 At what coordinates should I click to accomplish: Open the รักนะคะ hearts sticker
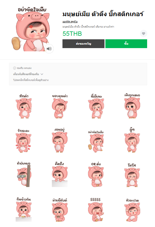(23, 140)
